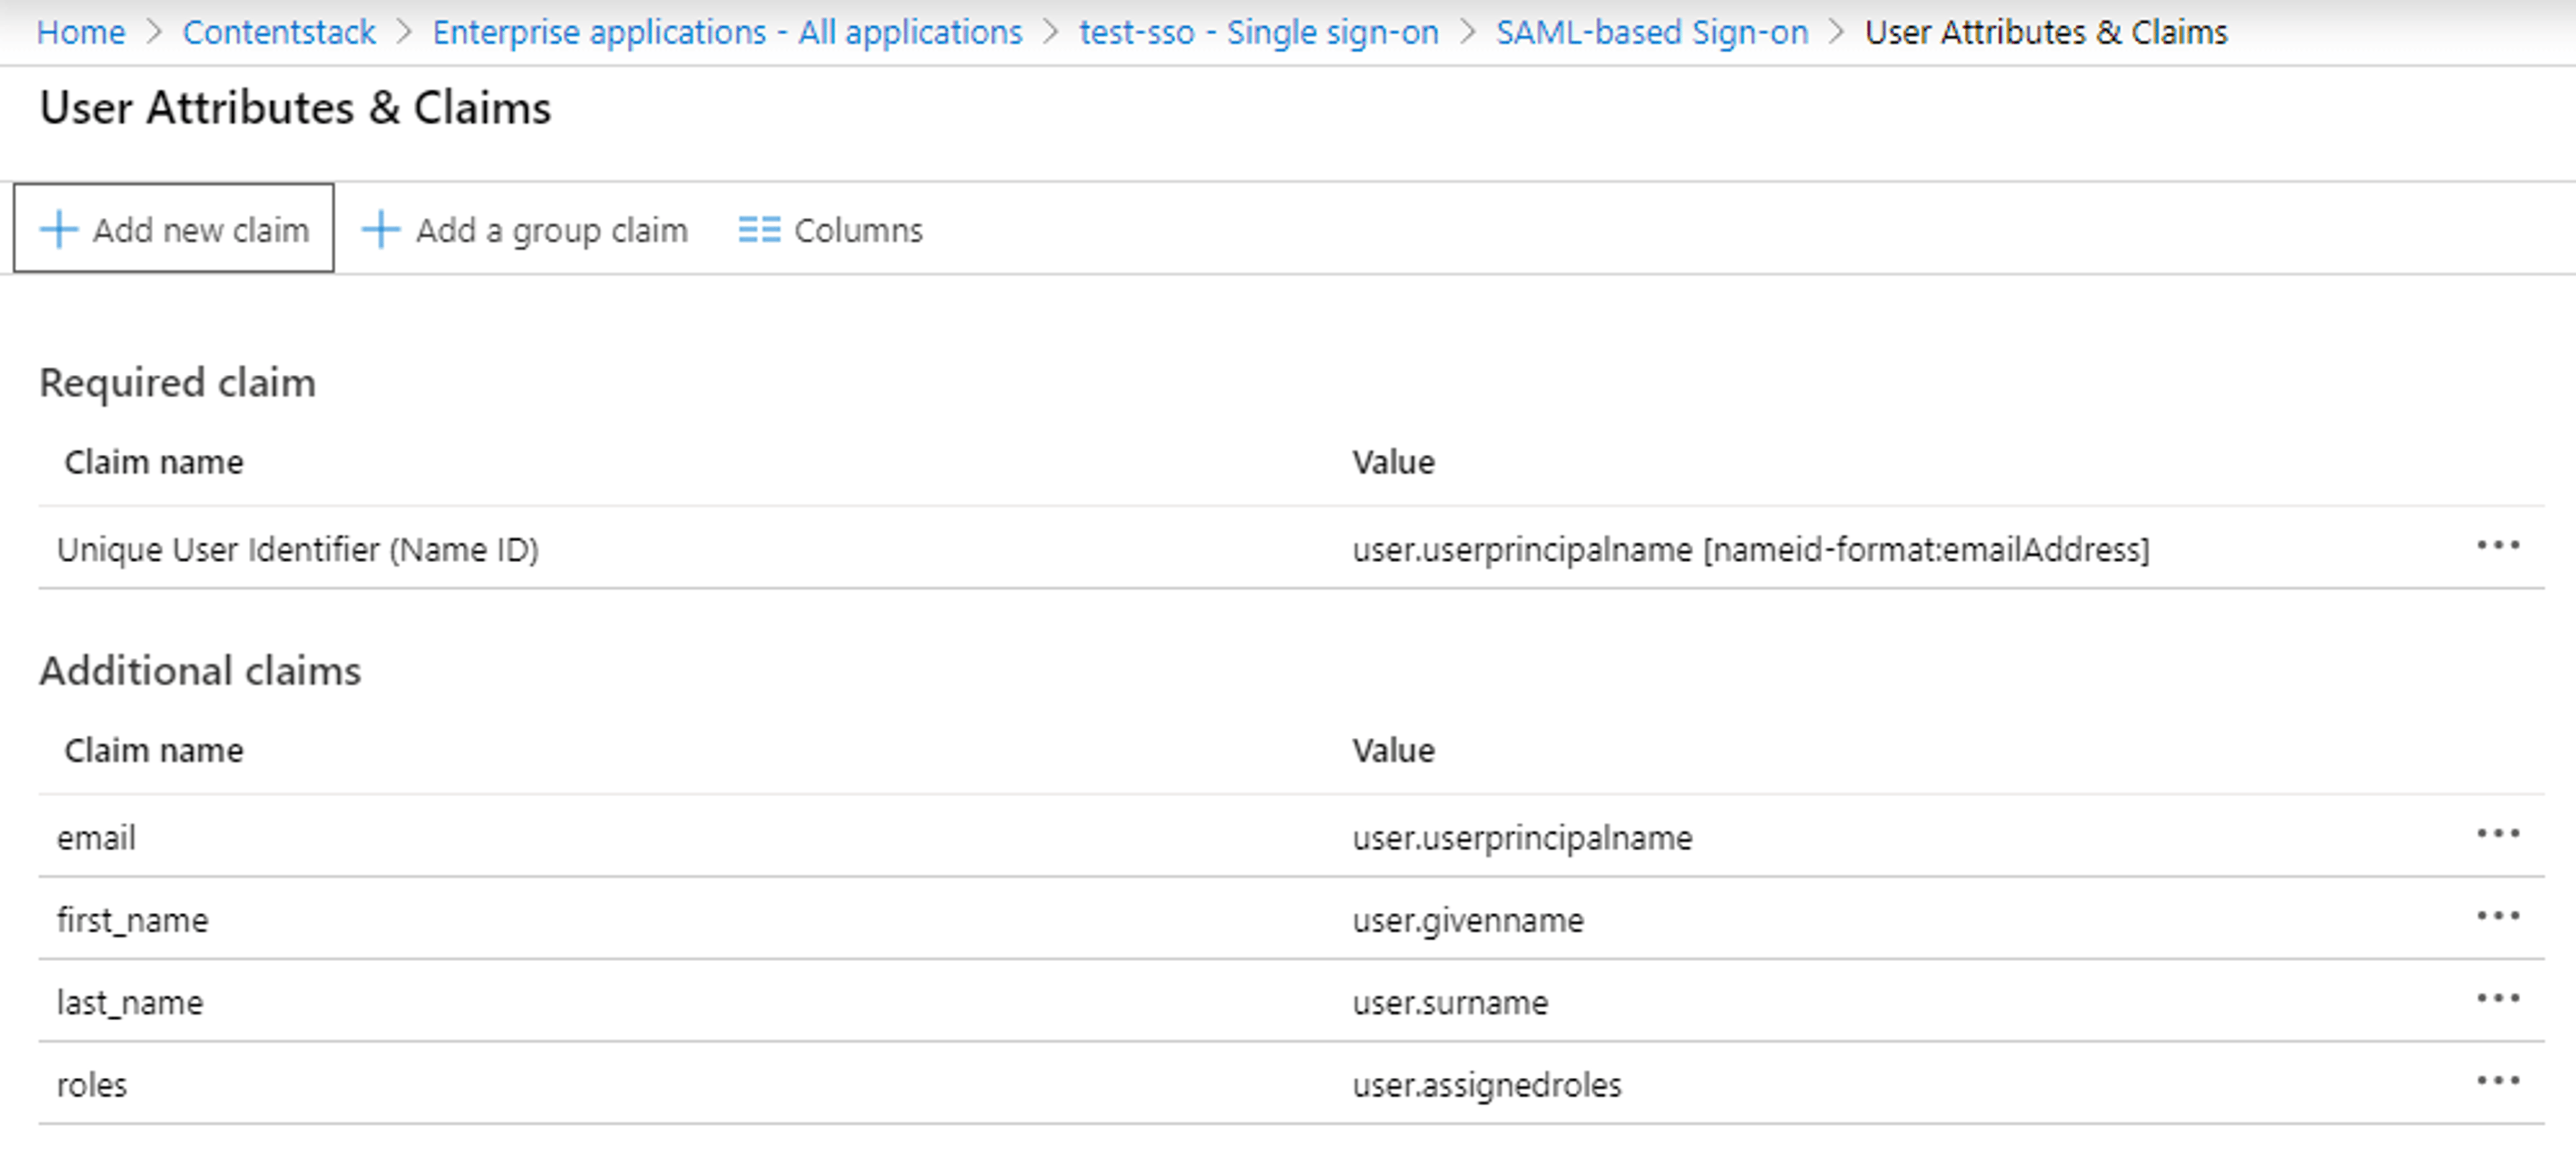The image size is (2576, 1161).
Task: Click the User Attributes & Claims breadcrumb text
Action: pyautogui.click(x=2046, y=32)
